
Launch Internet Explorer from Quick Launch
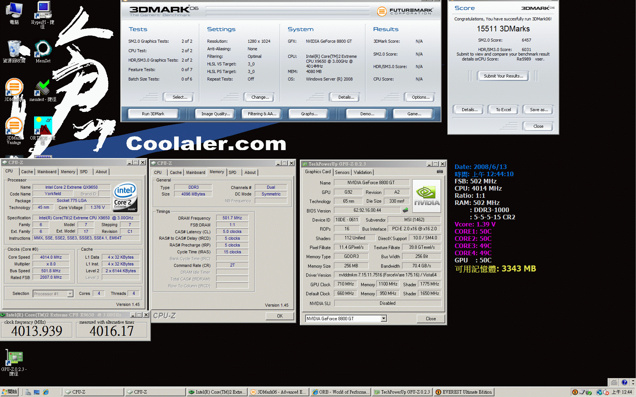click(x=46, y=392)
